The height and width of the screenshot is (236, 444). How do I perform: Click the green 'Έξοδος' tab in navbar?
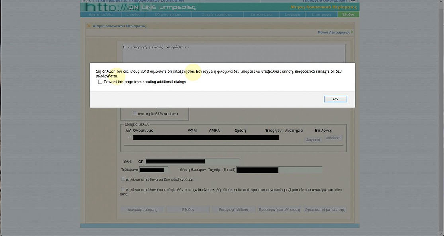click(x=348, y=14)
